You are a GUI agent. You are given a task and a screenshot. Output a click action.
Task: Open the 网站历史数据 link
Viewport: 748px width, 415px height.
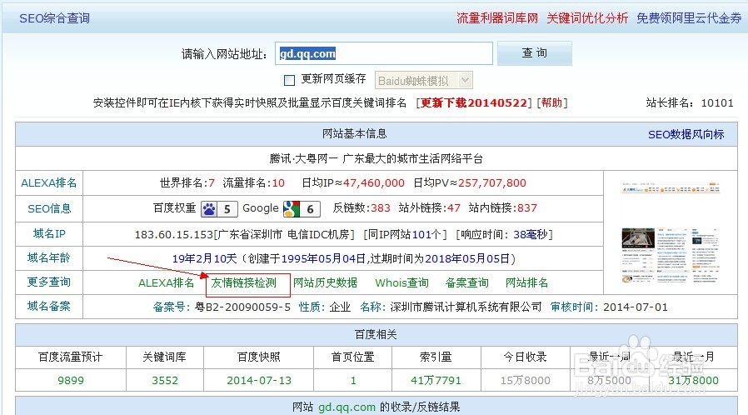click(x=325, y=282)
